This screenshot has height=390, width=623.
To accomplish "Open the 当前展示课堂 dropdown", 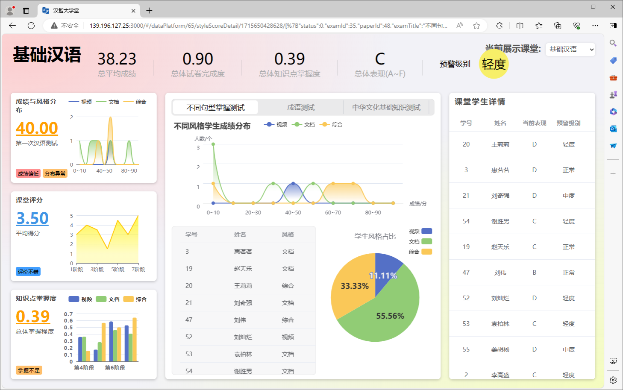I will pyautogui.click(x=570, y=50).
